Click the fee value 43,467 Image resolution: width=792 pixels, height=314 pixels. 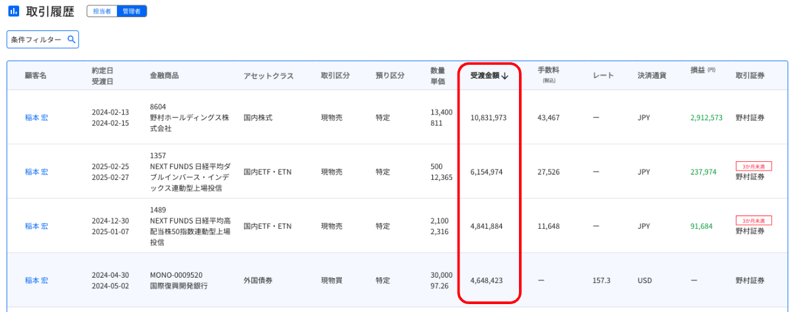[x=549, y=118]
